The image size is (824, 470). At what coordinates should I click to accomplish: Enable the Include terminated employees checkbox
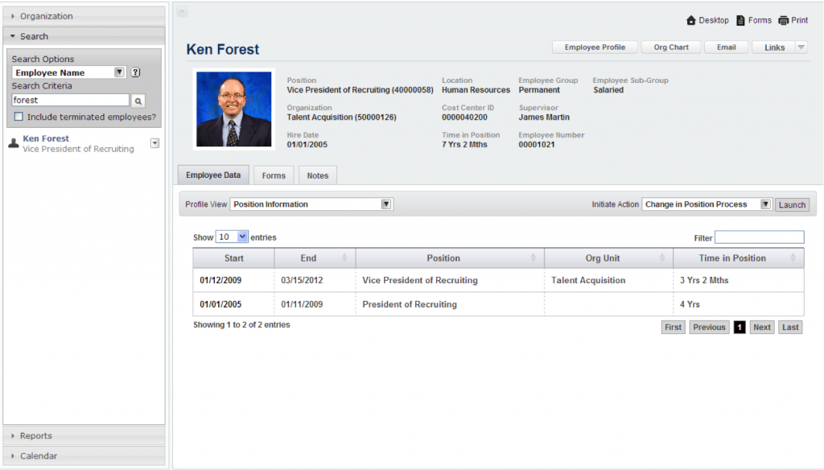pos(18,116)
